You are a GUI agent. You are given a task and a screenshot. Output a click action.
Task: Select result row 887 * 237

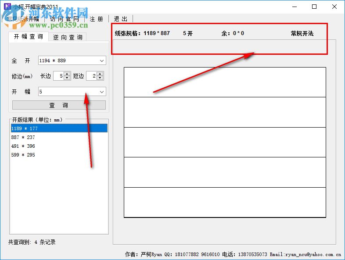coord(59,137)
